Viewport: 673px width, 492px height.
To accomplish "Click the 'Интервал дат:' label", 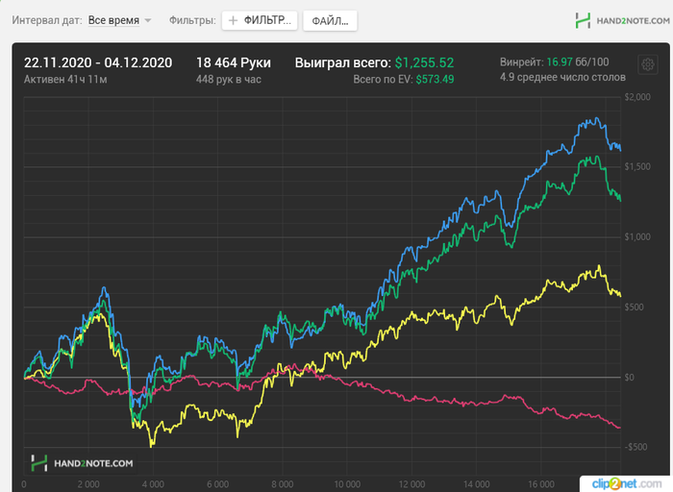I will point(47,20).
